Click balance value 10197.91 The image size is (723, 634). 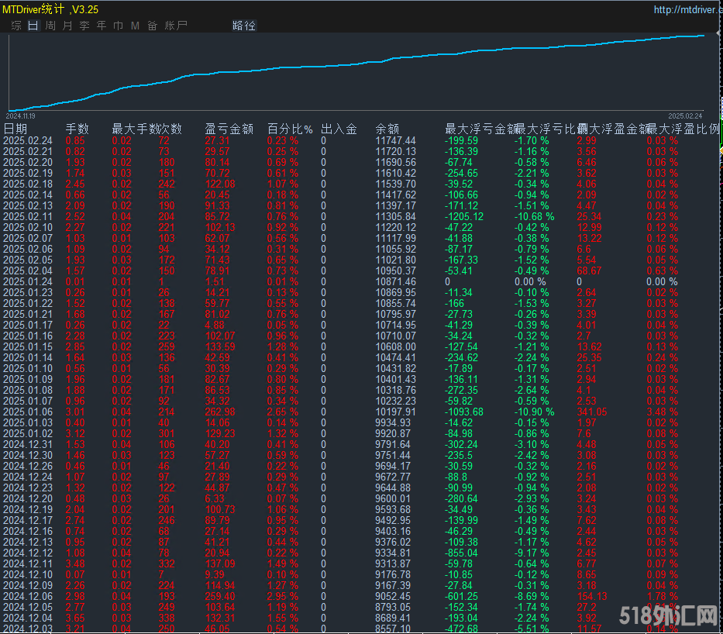(396, 412)
